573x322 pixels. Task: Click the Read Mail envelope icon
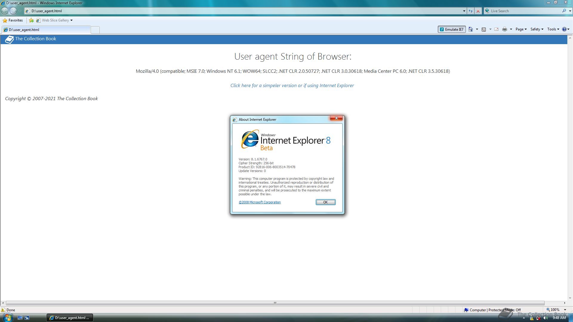pyautogui.click(x=496, y=29)
